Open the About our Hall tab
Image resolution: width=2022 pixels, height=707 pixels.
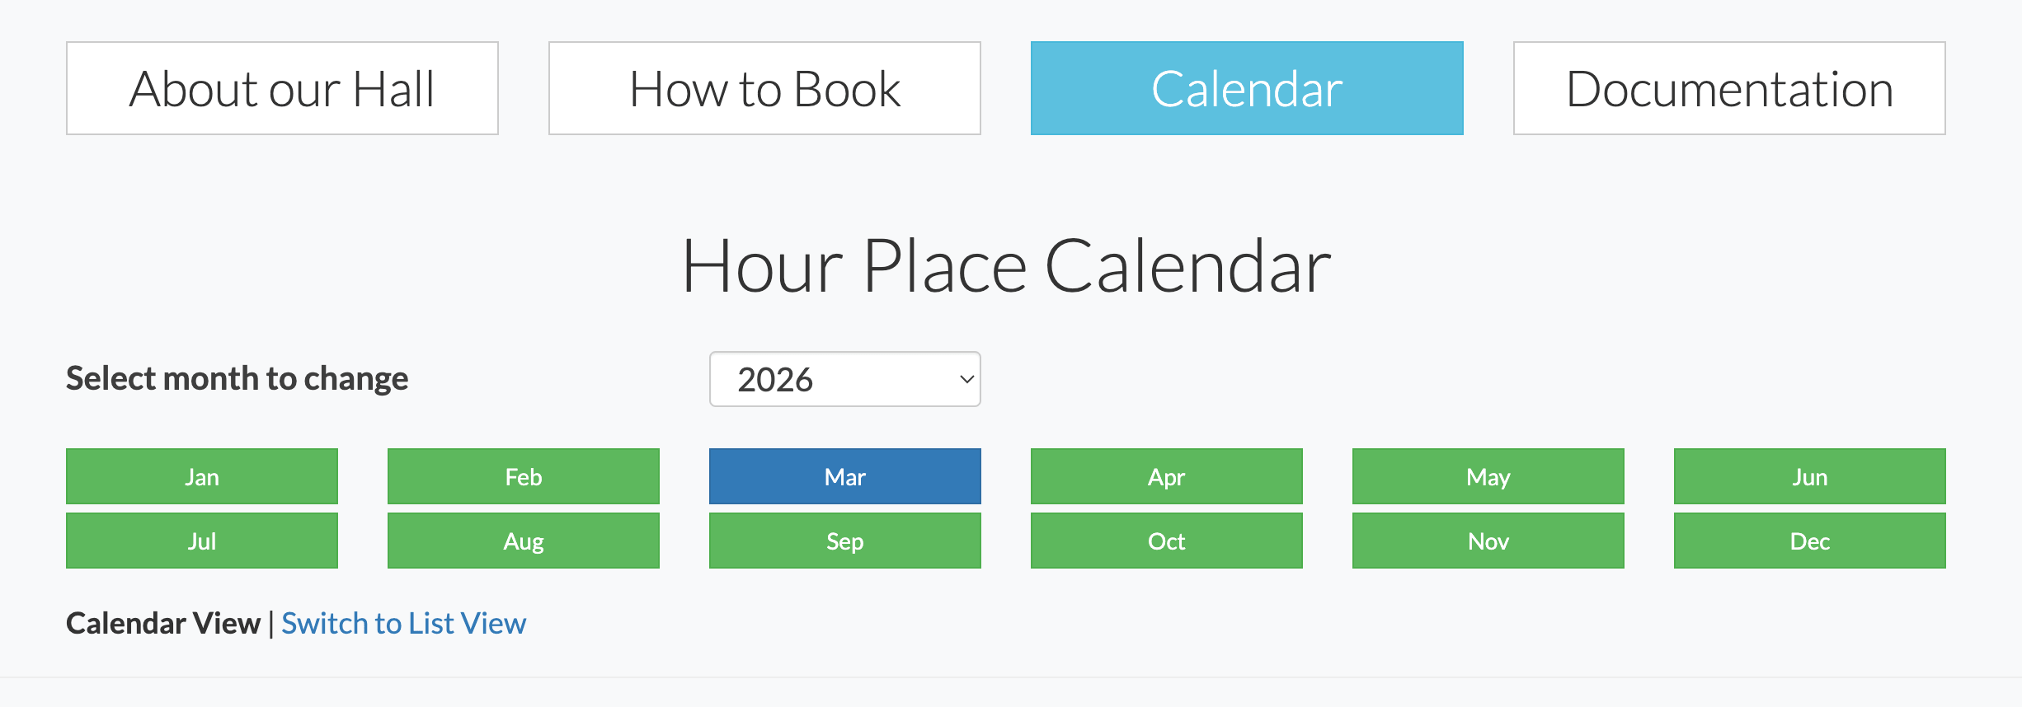[282, 88]
